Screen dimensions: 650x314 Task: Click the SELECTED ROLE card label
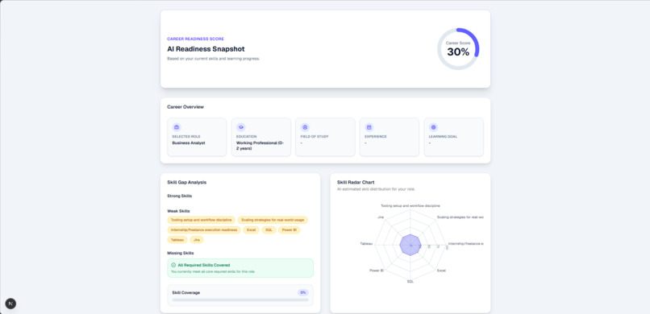[186, 137]
